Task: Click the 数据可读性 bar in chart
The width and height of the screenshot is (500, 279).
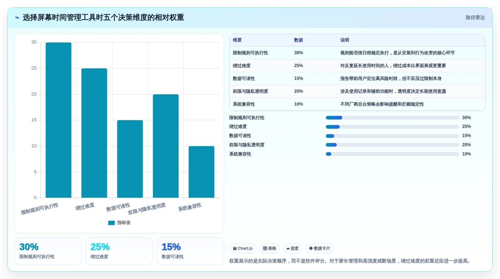Action: click(x=130, y=159)
